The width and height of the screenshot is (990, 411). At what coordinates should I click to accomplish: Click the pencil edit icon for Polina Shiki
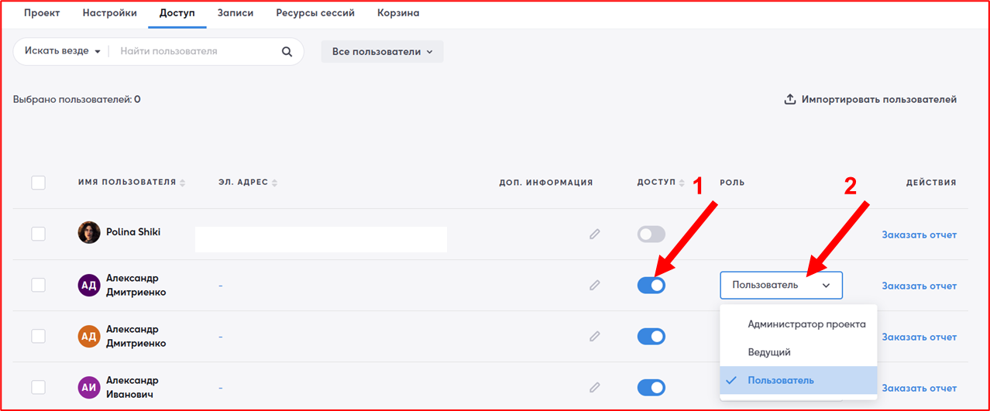pos(594,234)
